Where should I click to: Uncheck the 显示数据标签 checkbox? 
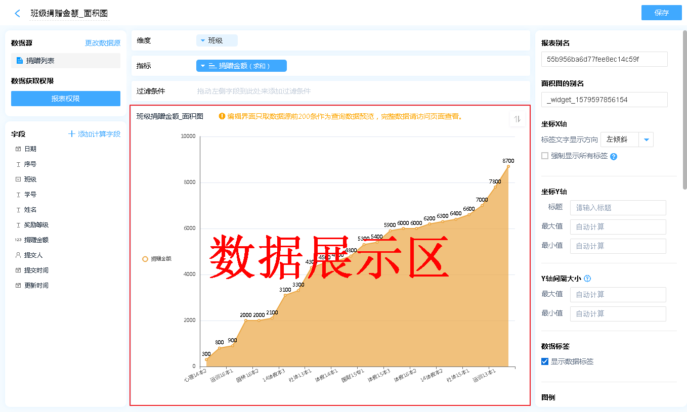pyautogui.click(x=545, y=361)
